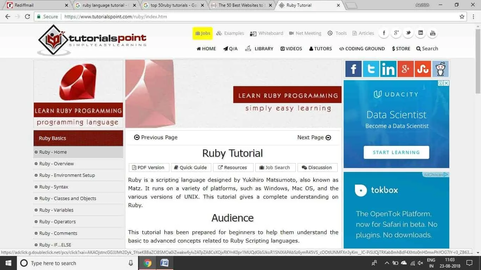The width and height of the screenshot is (481, 270).
Task: Bookmark this page with star icon
Action: pos(462,17)
